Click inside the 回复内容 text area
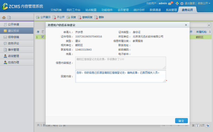The width and height of the screenshot is (213, 132). coord(120,76)
